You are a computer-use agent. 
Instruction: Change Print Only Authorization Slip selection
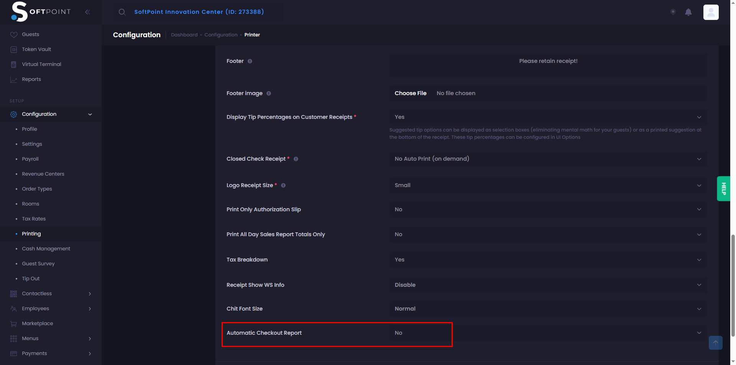548,209
